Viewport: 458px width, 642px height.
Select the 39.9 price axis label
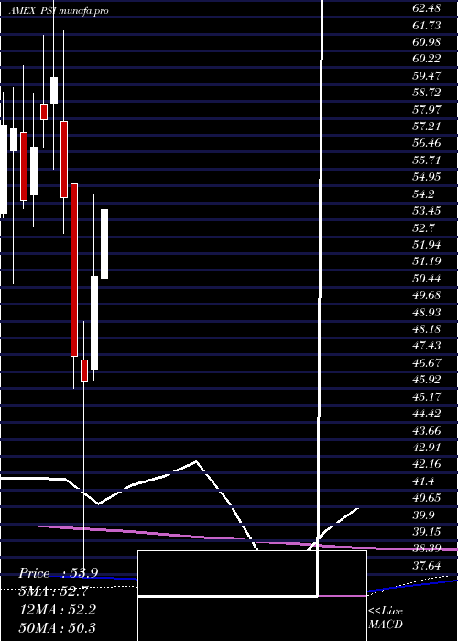423,515
